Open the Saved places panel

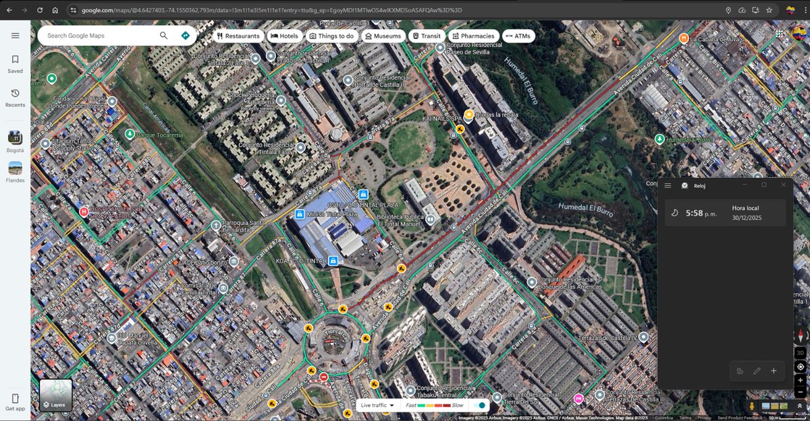click(15, 64)
